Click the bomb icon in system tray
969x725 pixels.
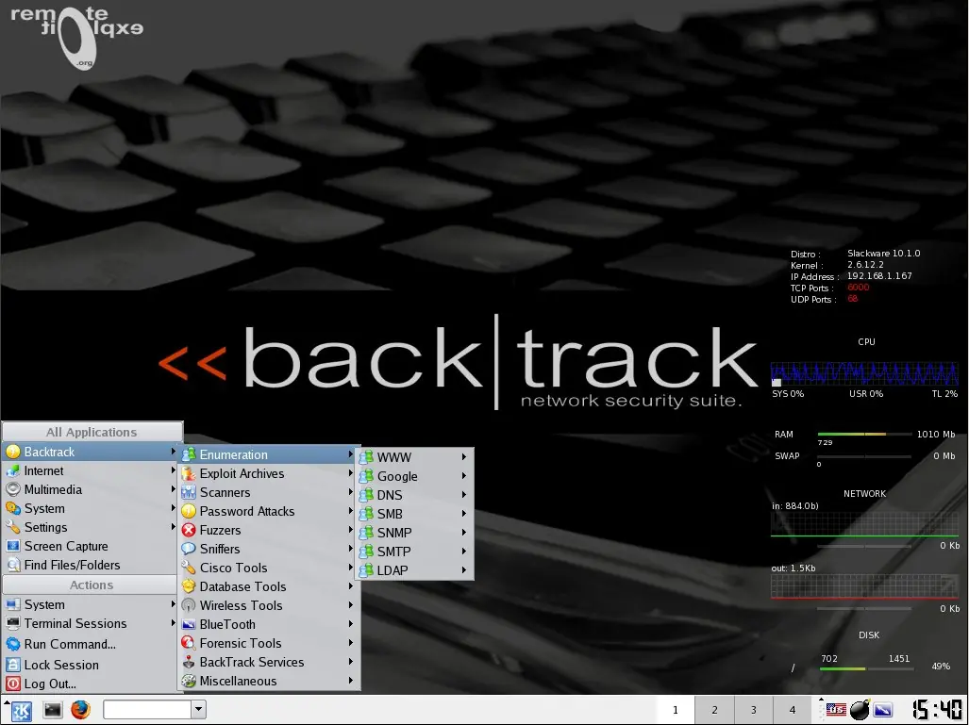[860, 710]
